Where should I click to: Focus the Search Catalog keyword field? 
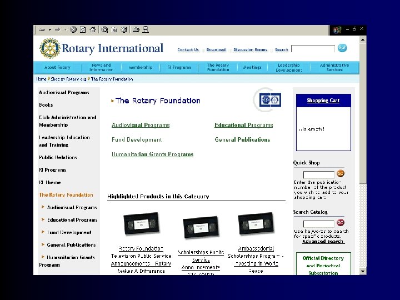319,224
